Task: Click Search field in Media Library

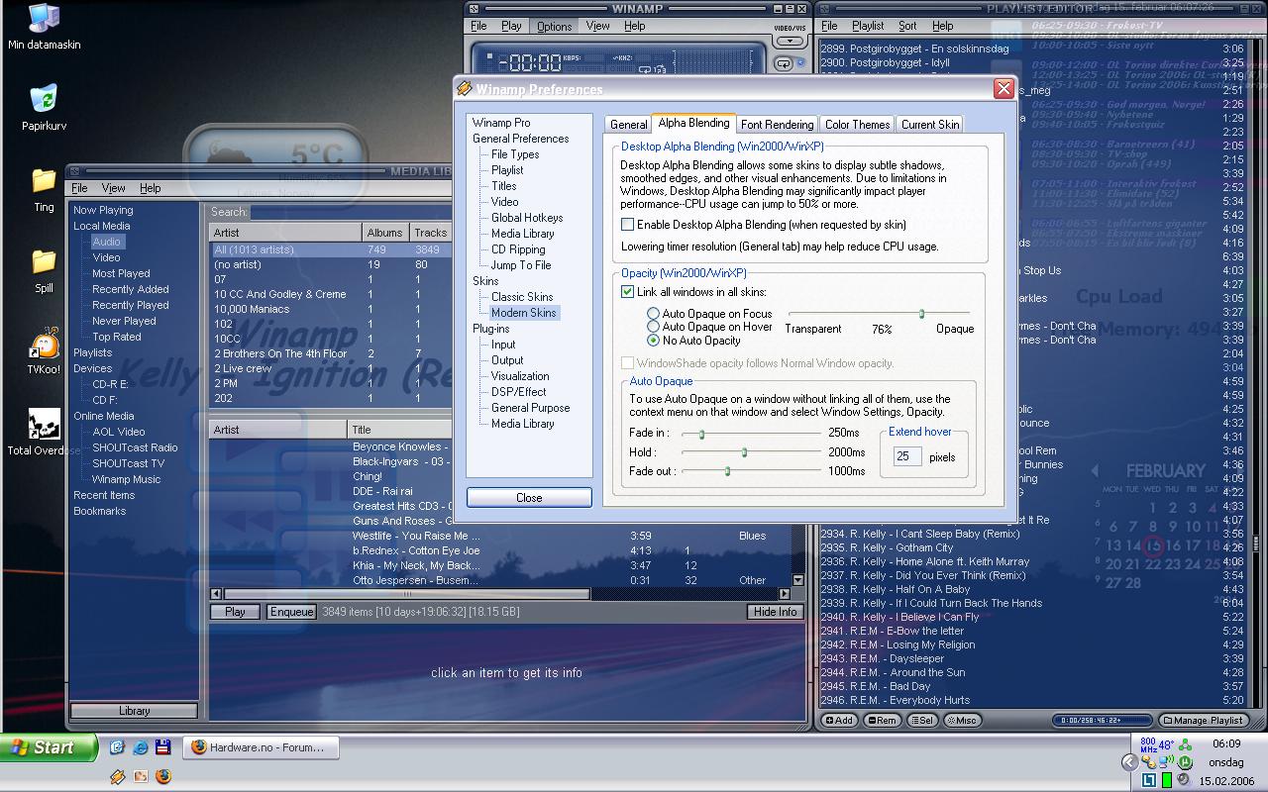Action: pos(352,212)
